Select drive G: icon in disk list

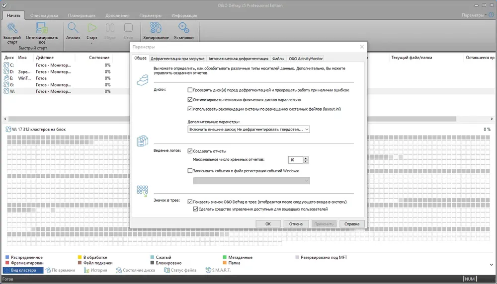click(6, 84)
